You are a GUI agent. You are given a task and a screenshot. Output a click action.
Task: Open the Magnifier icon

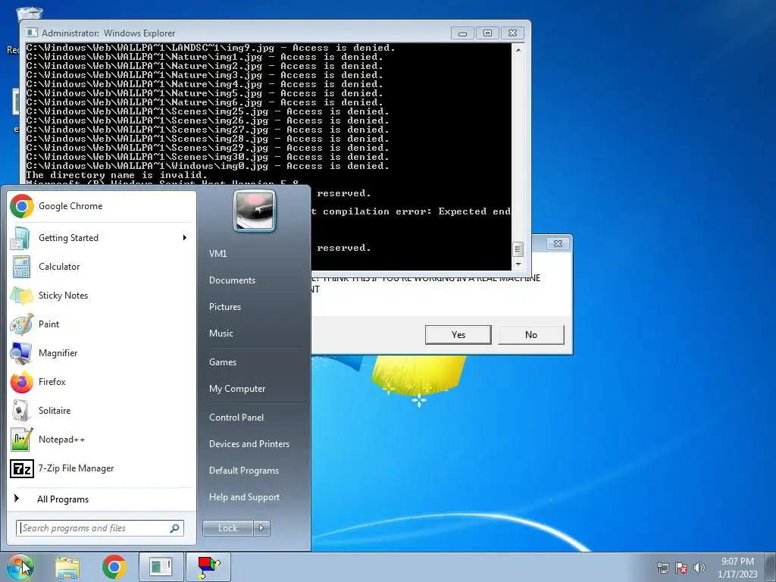[x=21, y=353]
